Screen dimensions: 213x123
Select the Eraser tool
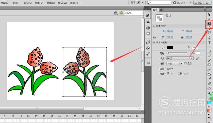pyautogui.click(x=209, y=84)
